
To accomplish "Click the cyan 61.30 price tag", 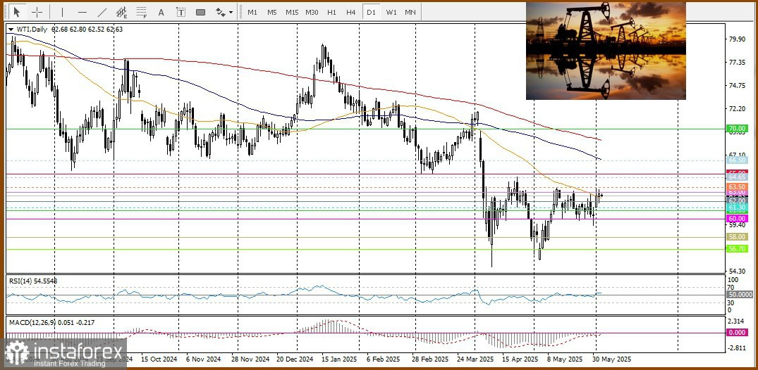I will pyautogui.click(x=737, y=207).
